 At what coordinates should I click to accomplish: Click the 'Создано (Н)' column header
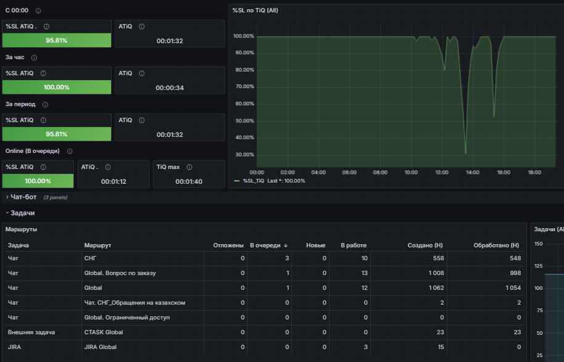425,245
